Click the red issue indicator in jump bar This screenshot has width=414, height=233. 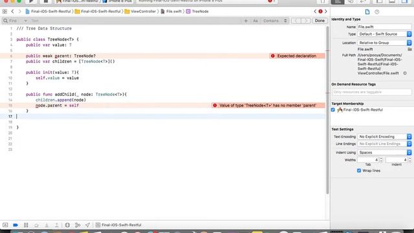320,12
